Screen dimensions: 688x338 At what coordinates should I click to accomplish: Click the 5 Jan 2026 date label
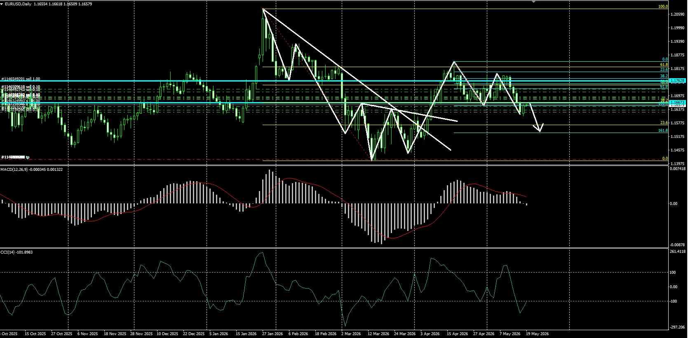tap(219, 334)
